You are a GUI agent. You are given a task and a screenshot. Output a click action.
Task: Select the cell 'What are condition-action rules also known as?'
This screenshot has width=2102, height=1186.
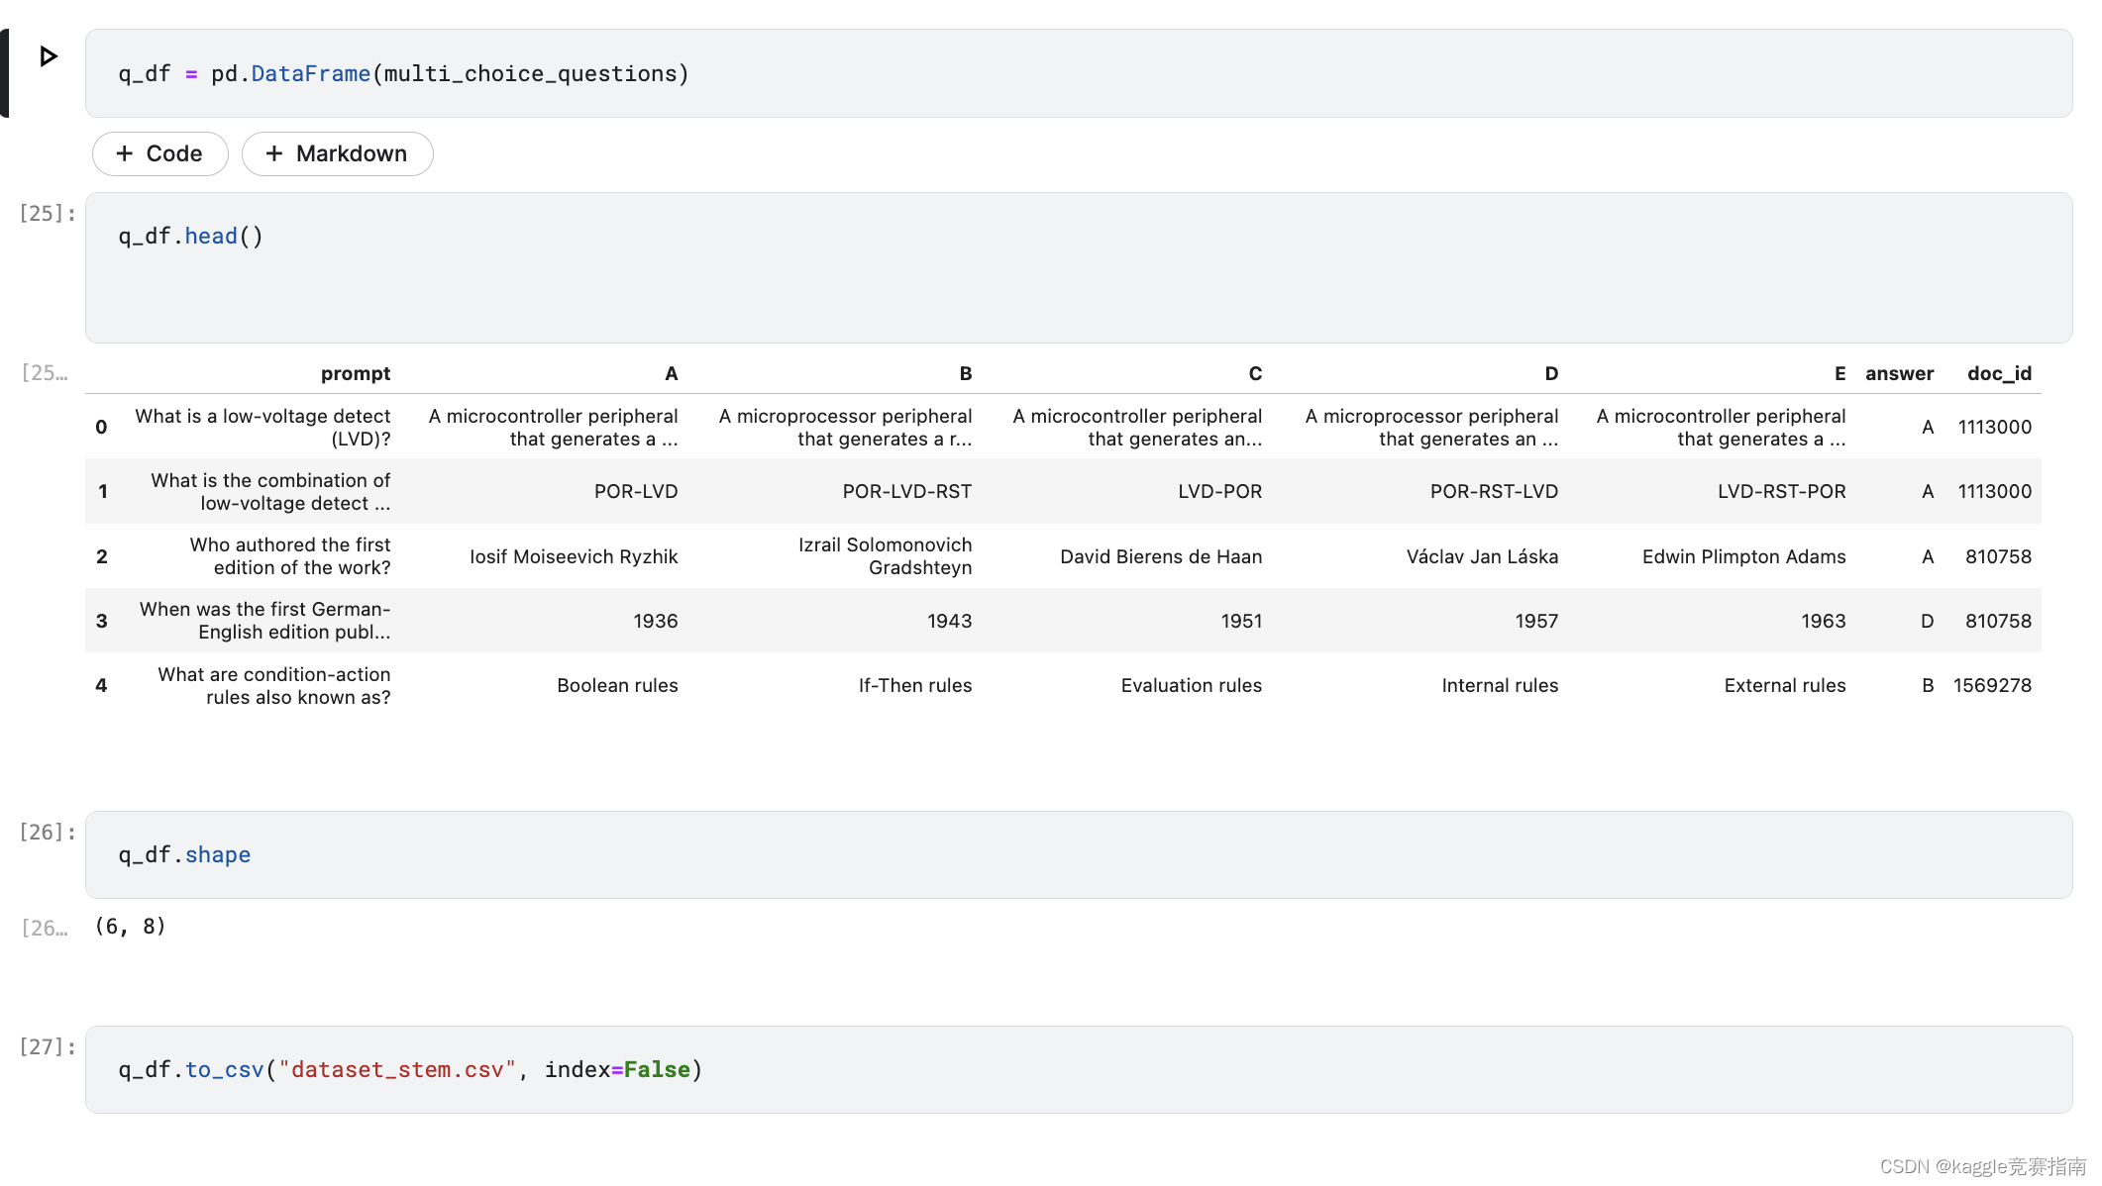coord(273,685)
